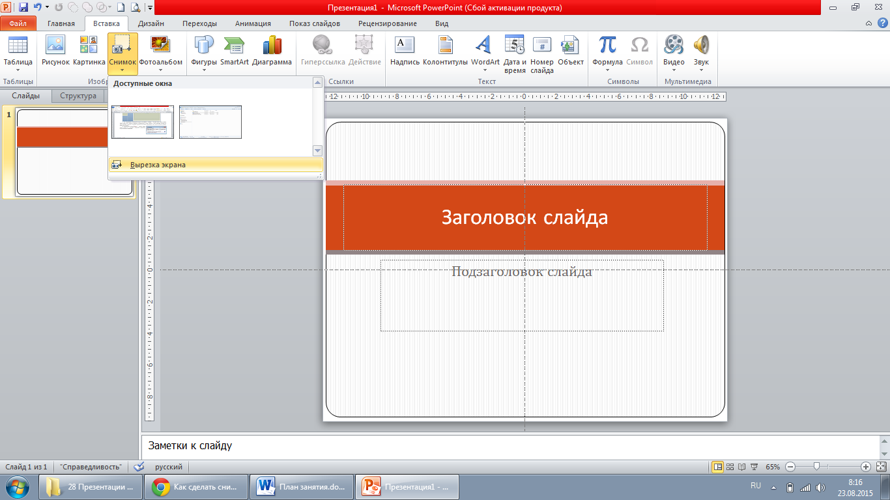Click the "Справедливость" theme name in status bar

coord(91,467)
